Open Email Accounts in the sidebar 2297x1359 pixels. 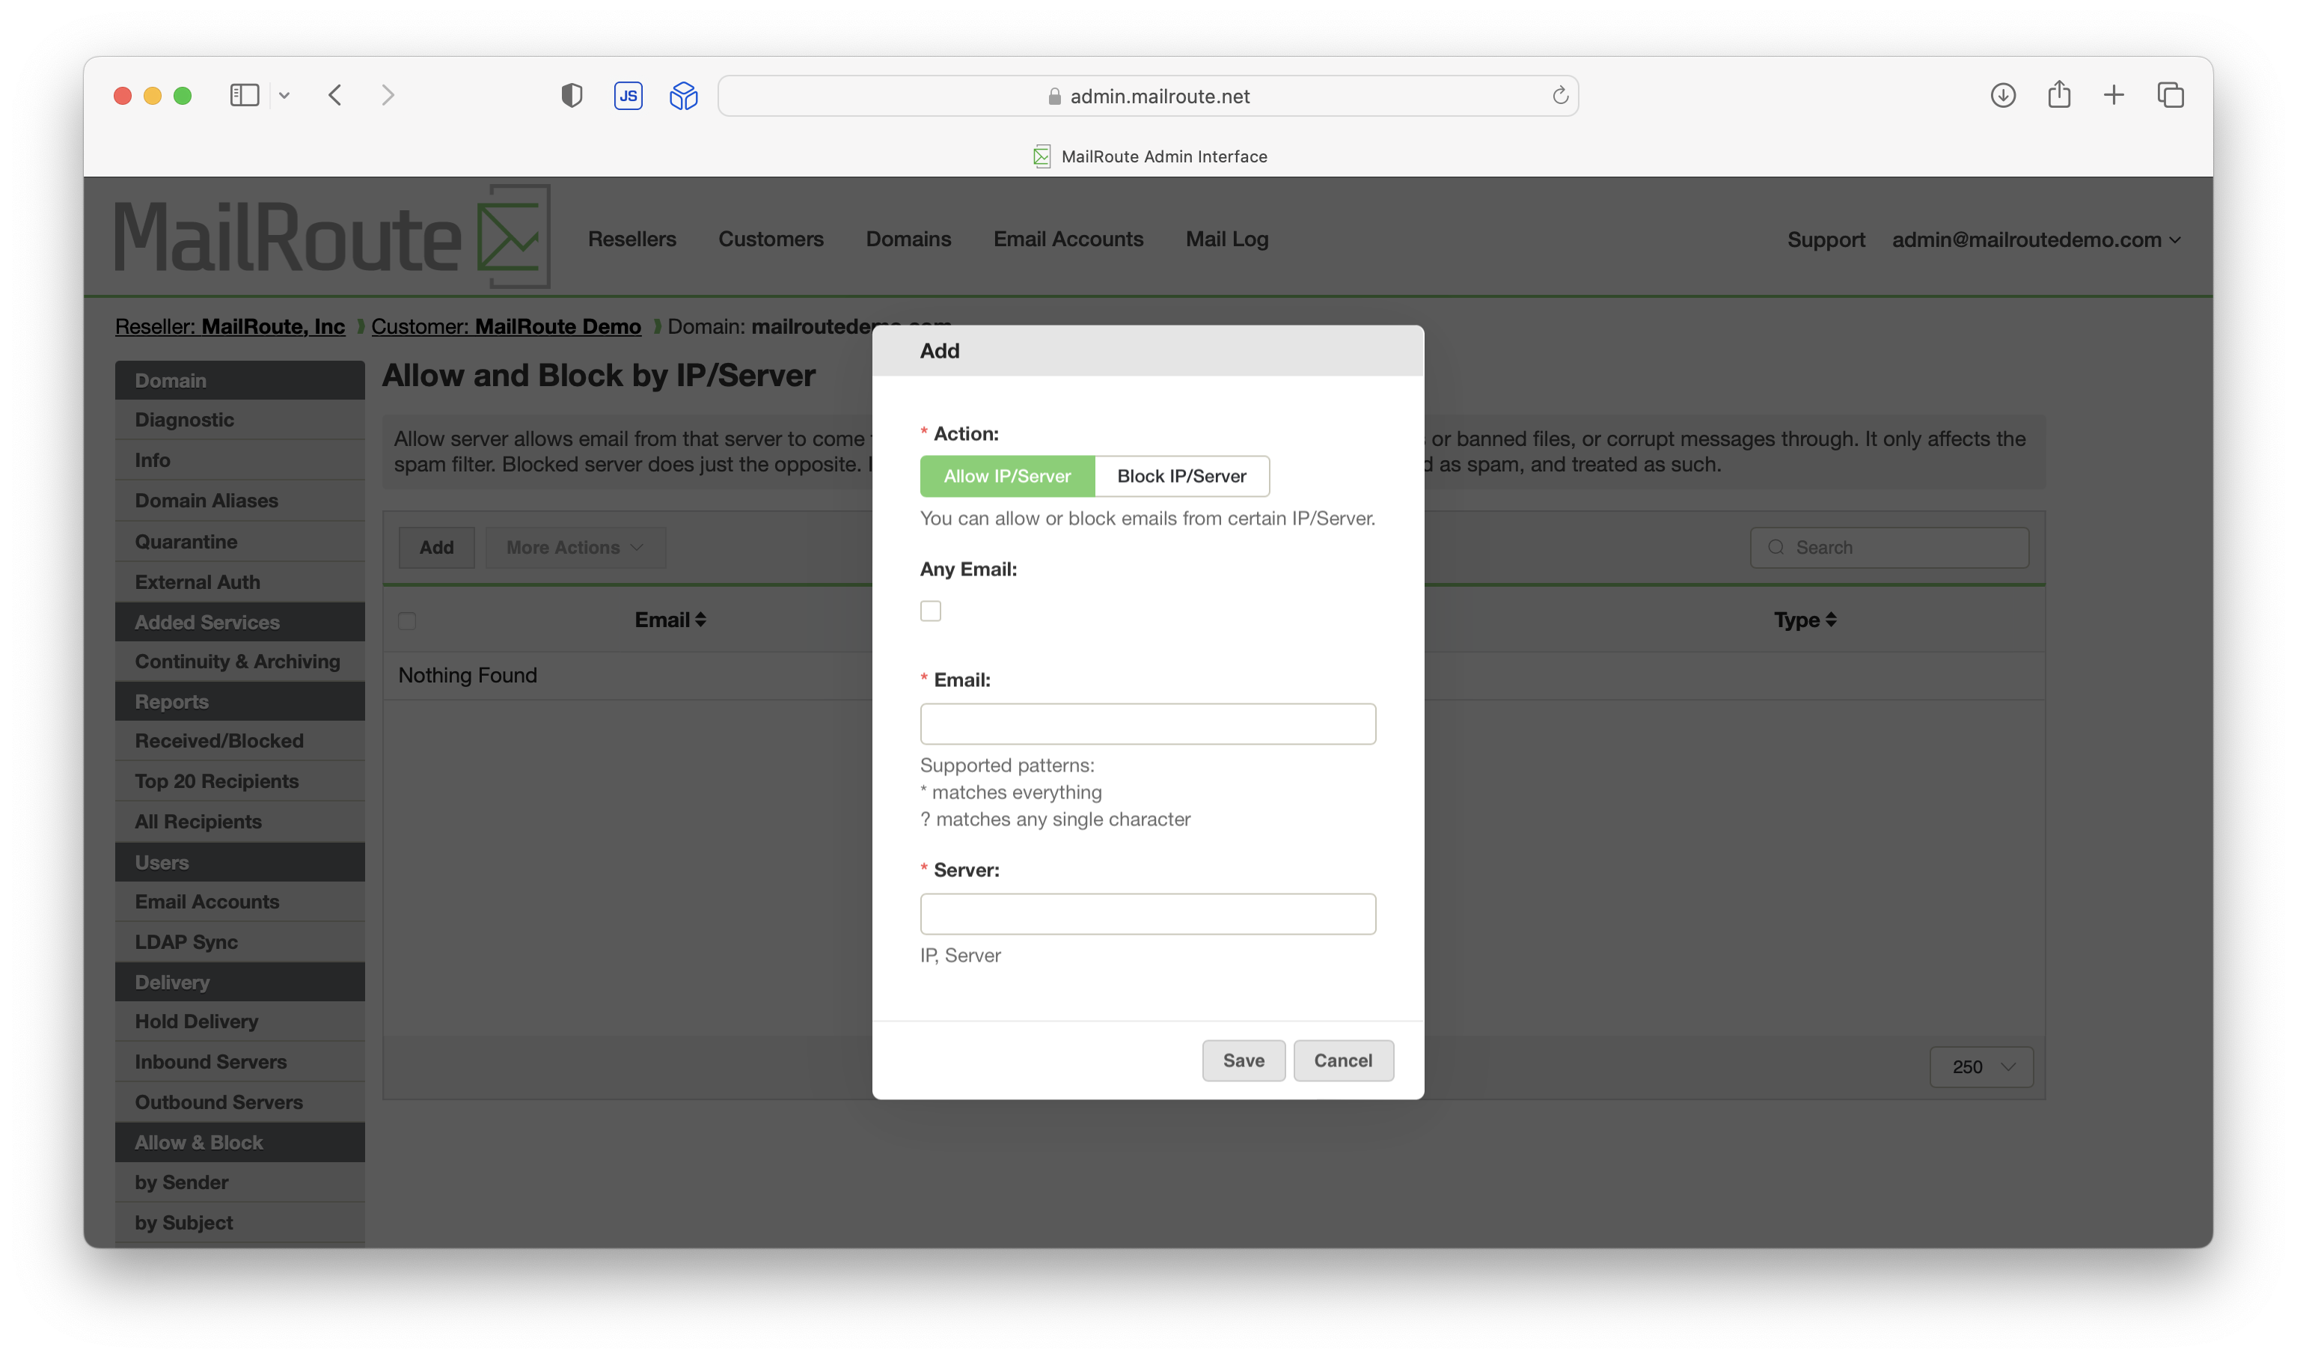pyautogui.click(x=240, y=901)
